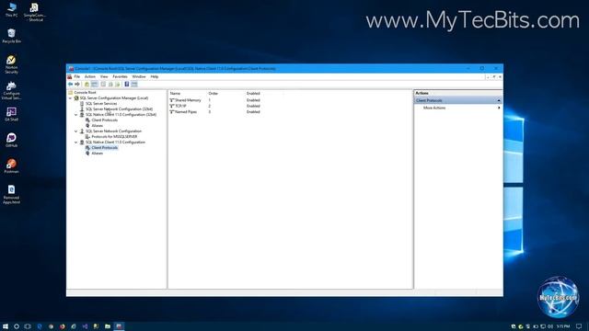The height and width of the screenshot is (331, 589).
Task: Open Firefox from the taskbar
Action: pos(62,326)
